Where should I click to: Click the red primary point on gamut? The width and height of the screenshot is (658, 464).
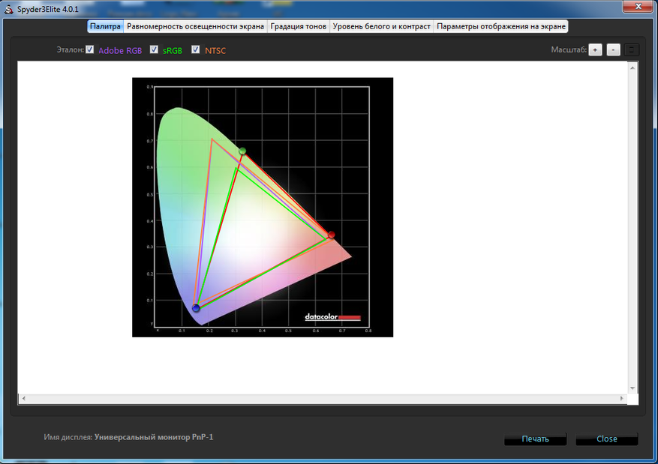click(x=331, y=235)
